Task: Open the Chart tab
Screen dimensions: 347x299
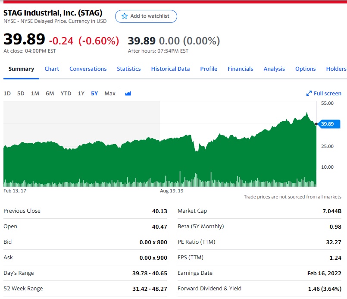Action: pos(52,69)
